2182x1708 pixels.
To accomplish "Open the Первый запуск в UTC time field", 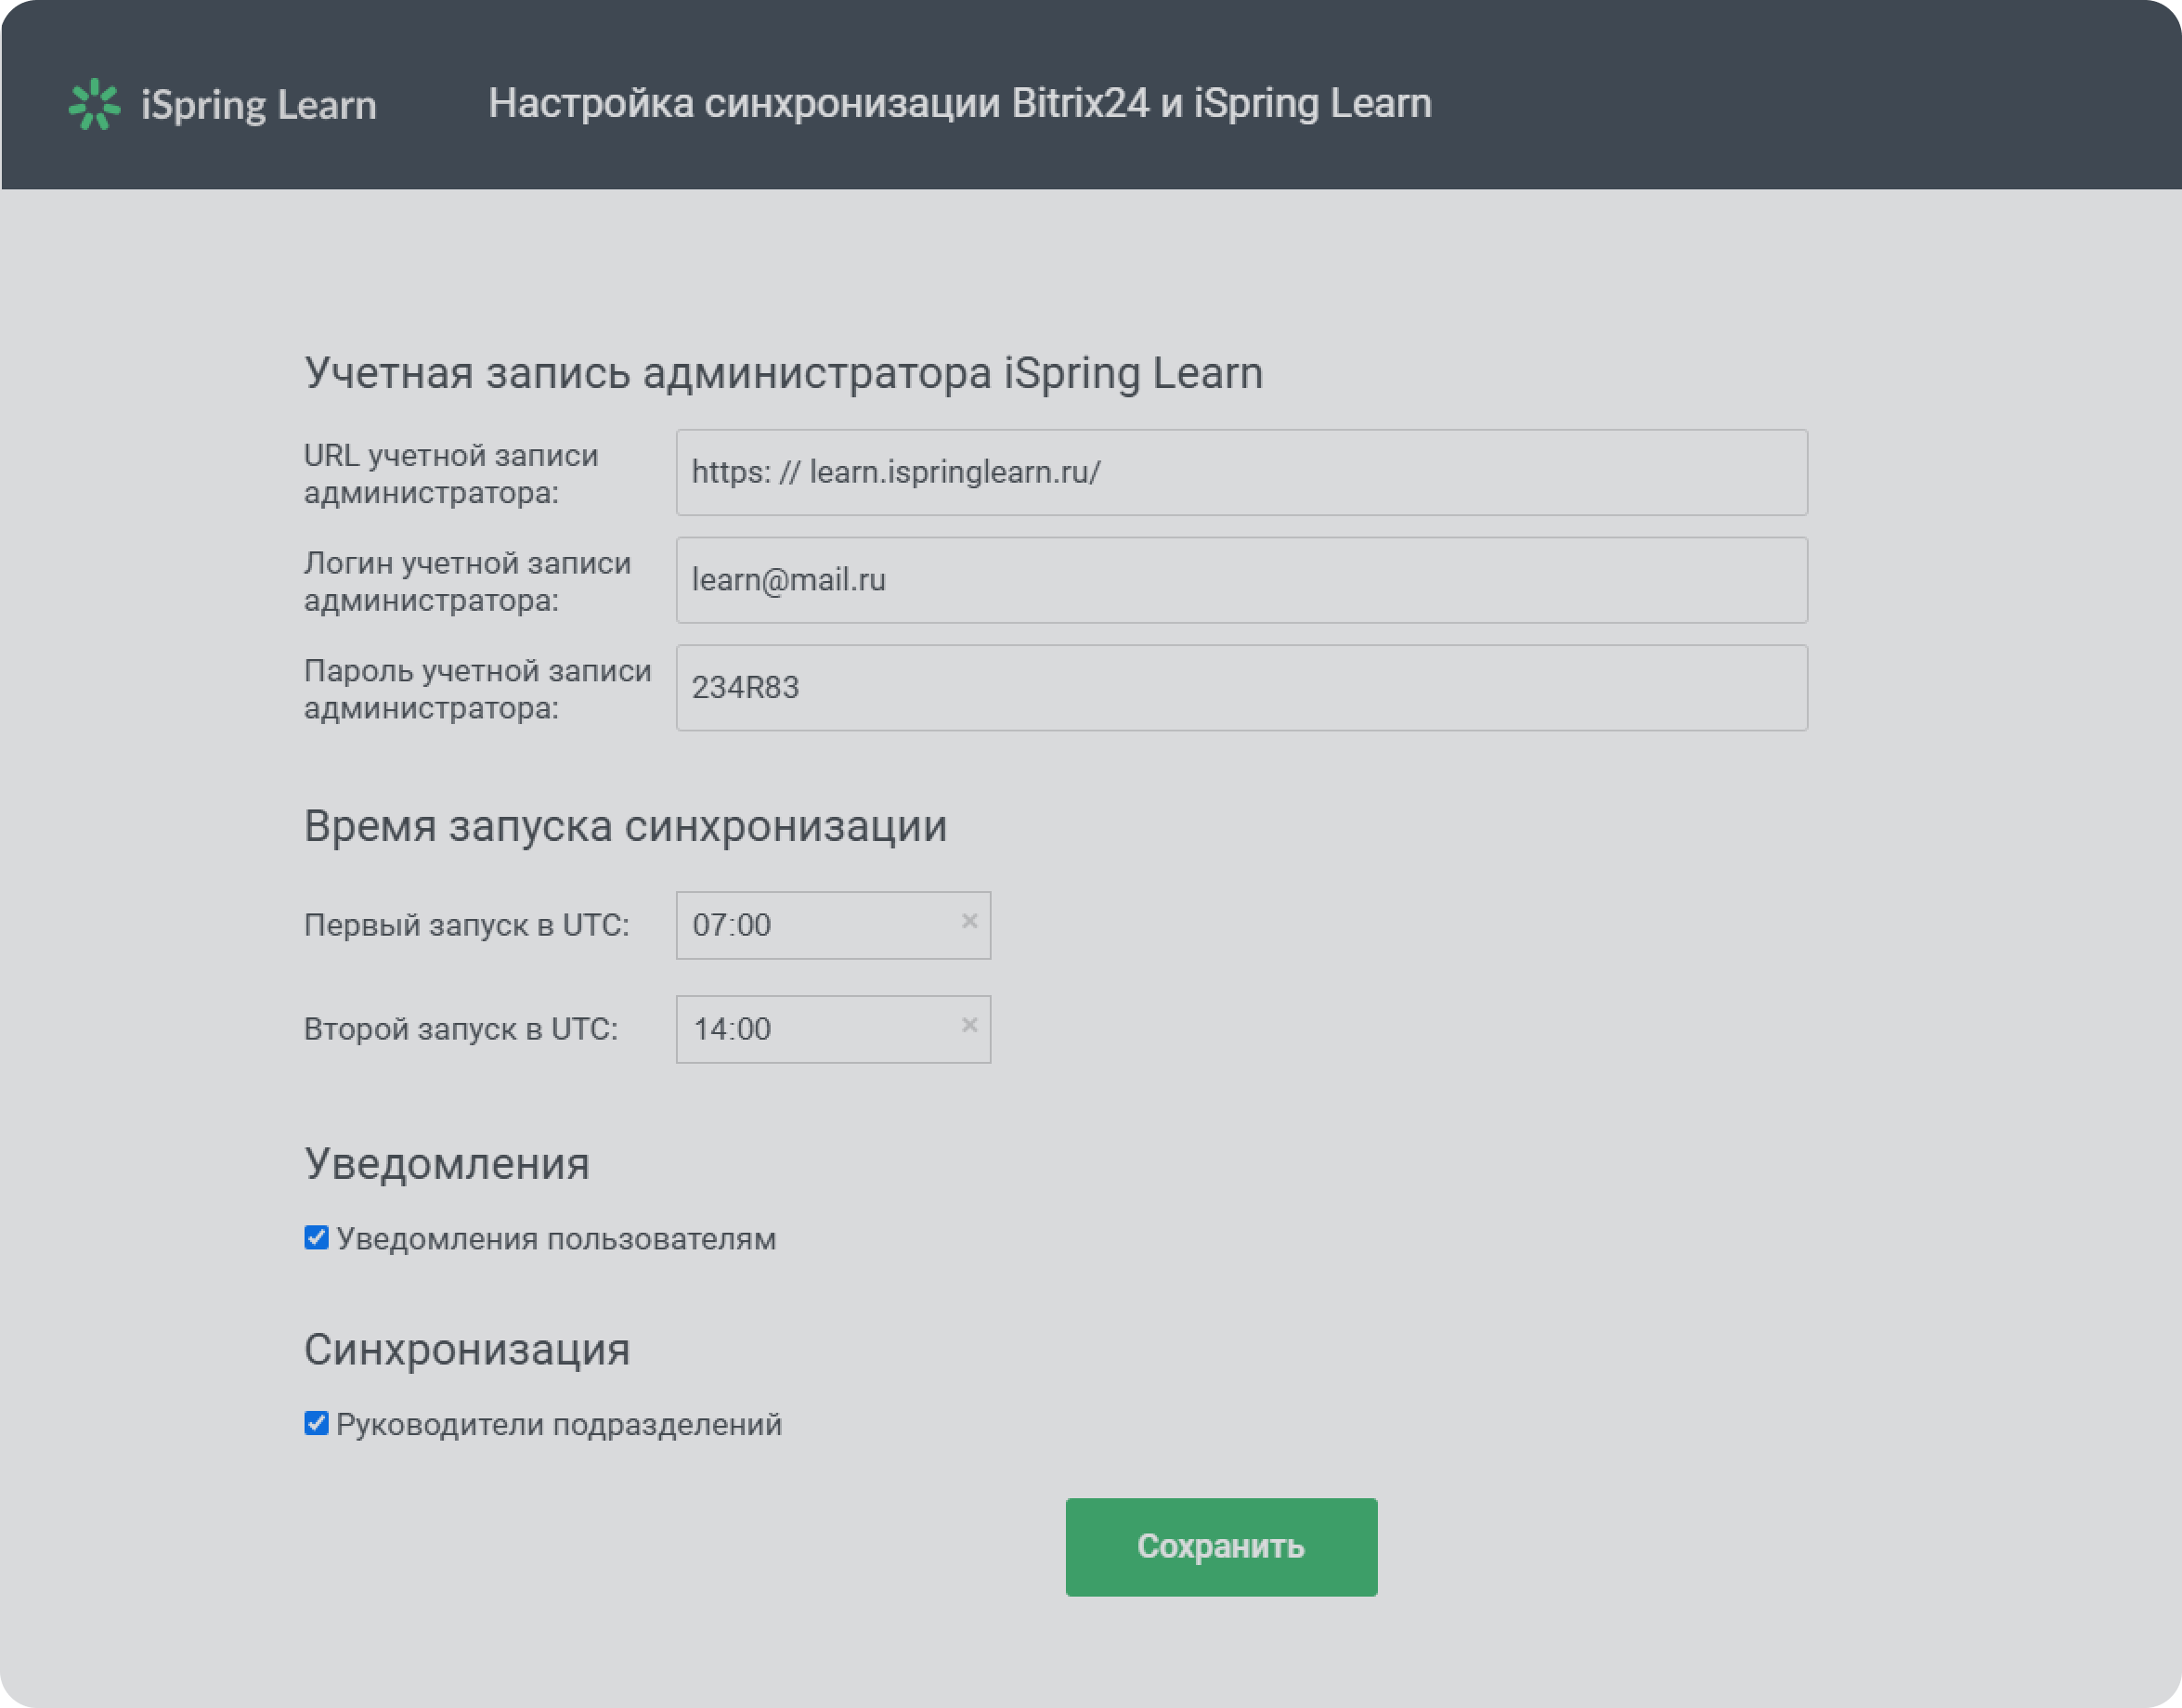I will click(833, 925).
